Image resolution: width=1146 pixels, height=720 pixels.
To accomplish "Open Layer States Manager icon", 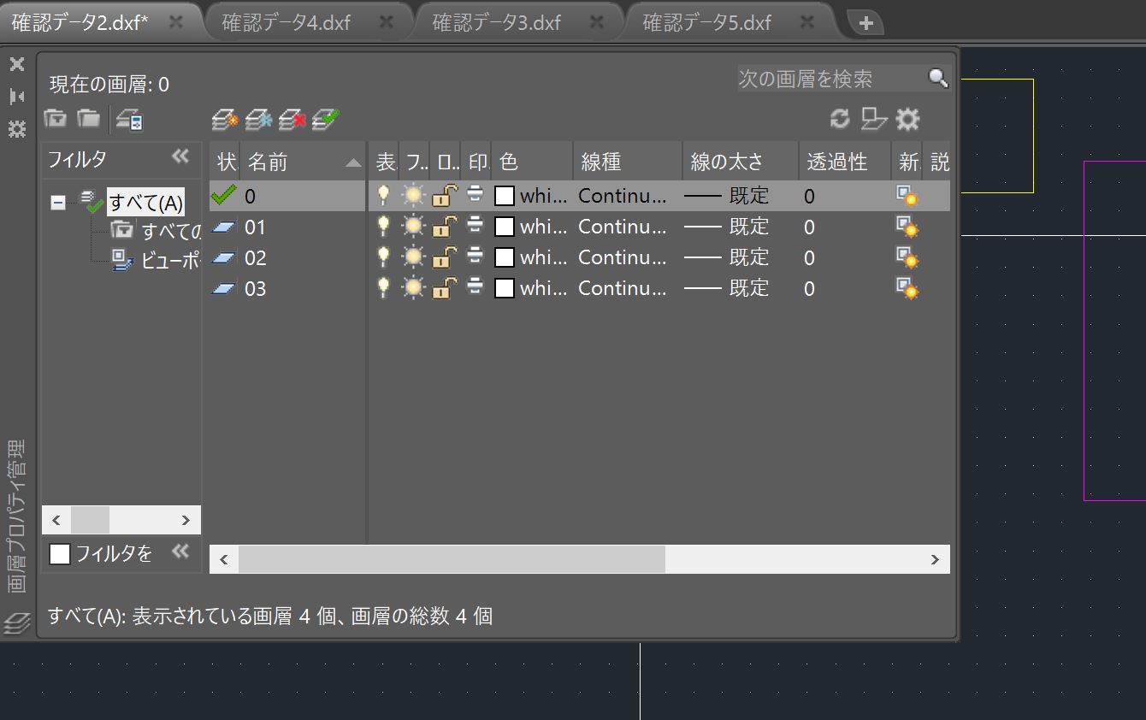I will point(129,120).
